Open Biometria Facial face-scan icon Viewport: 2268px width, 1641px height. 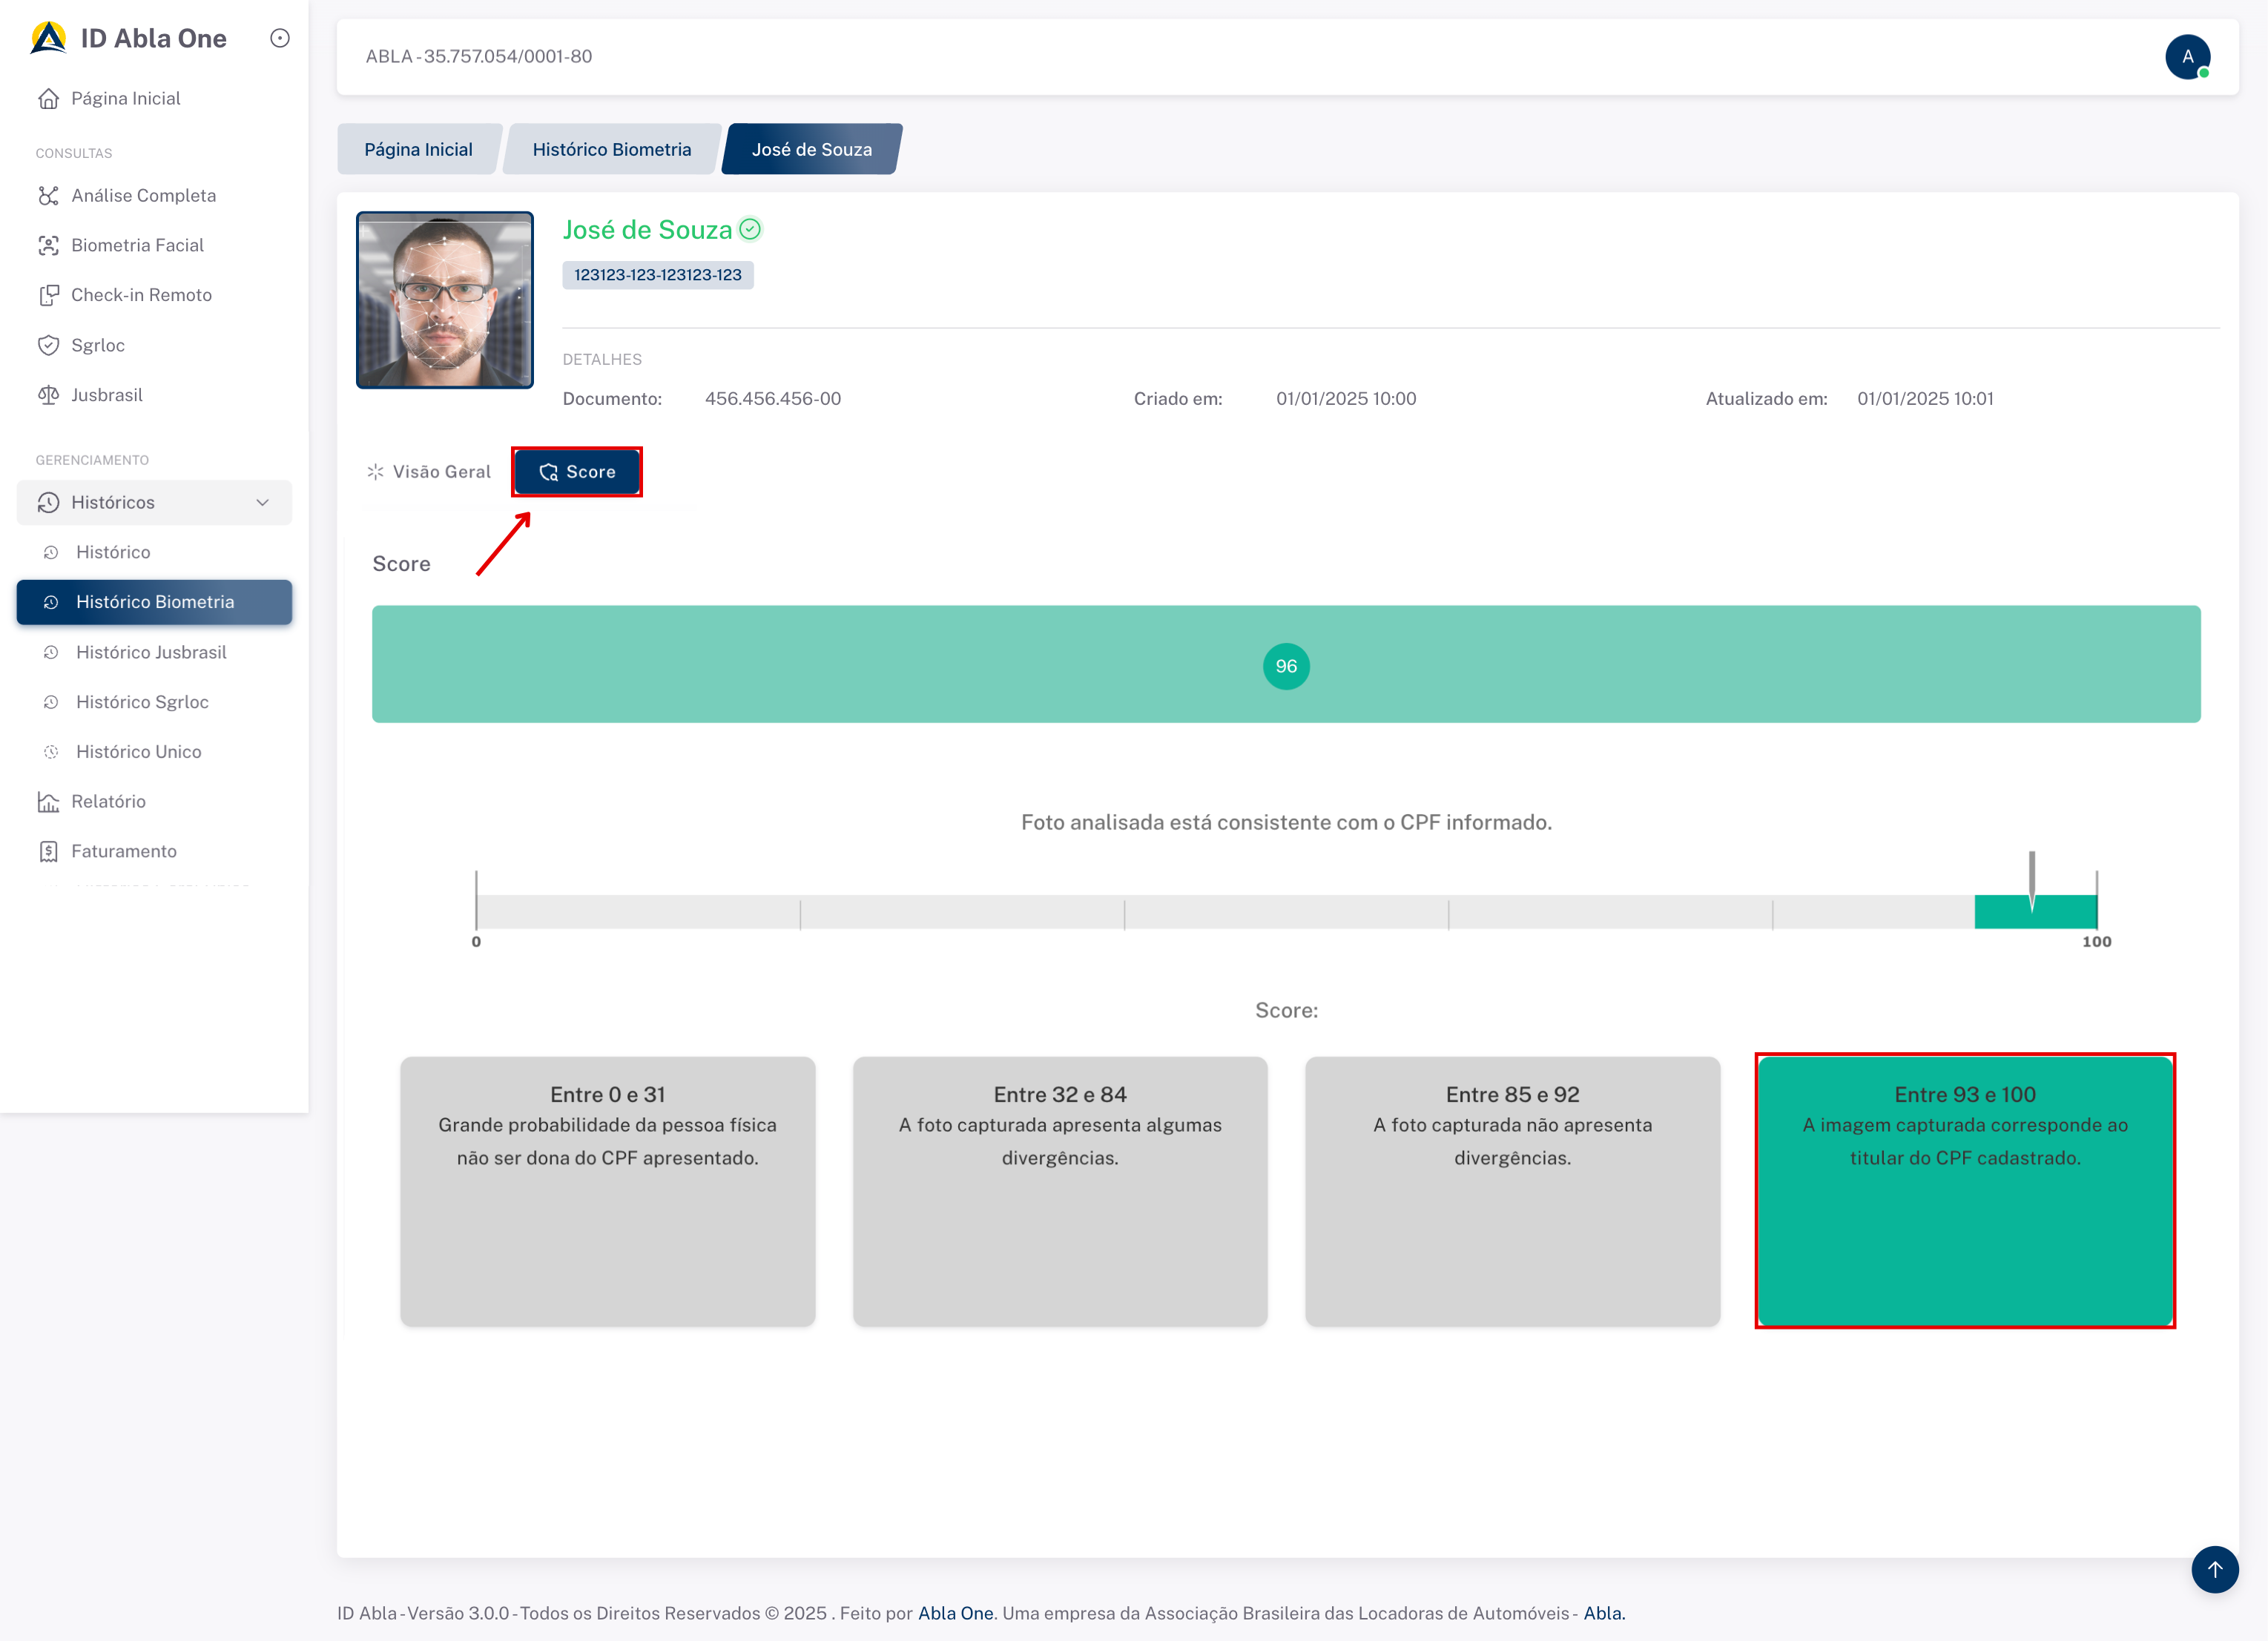[x=48, y=246]
